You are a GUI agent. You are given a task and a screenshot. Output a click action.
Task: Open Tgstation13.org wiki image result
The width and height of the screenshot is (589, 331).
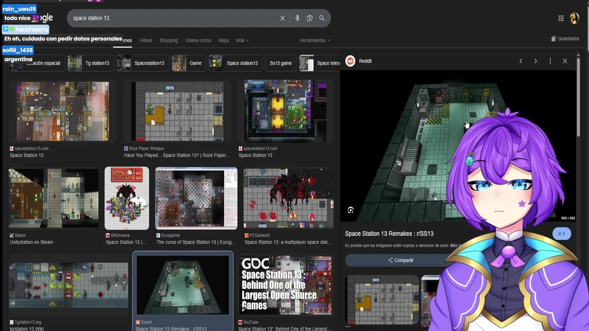coord(69,285)
